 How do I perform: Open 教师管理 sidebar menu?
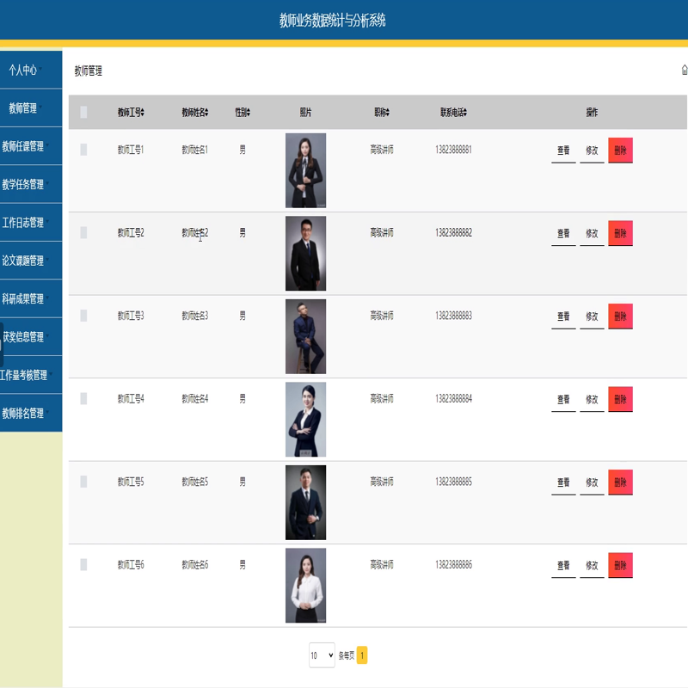31,108
